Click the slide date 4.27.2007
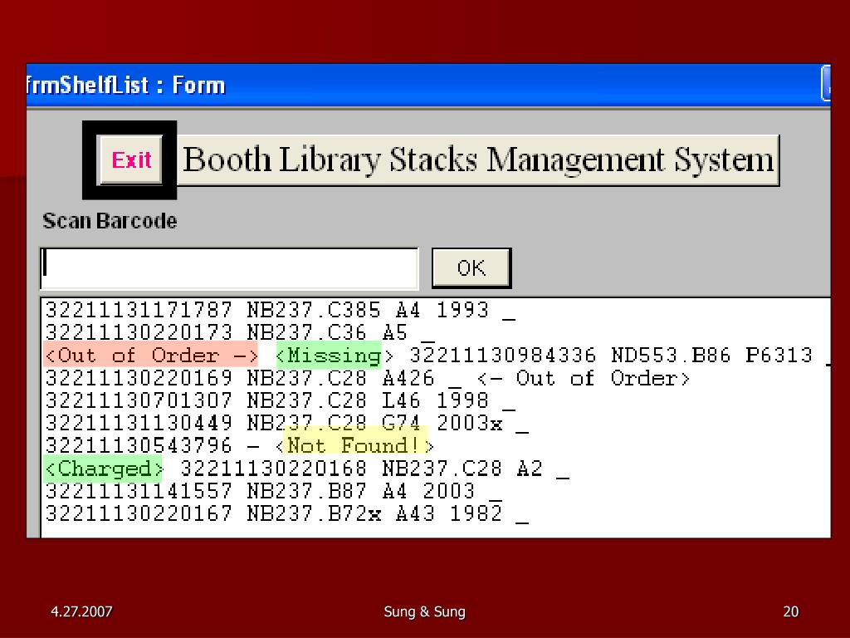 pos(81,611)
